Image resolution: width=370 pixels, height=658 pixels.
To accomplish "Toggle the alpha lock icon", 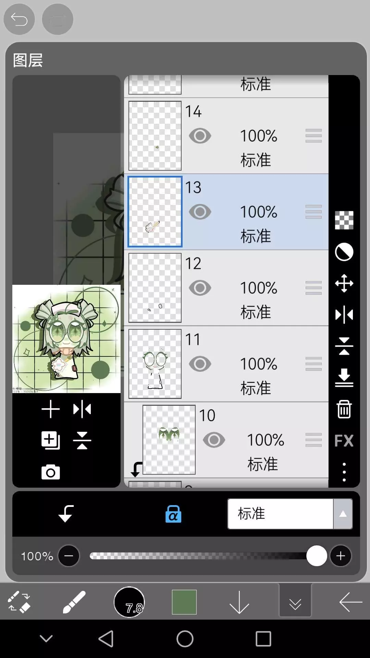I will pyautogui.click(x=173, y=514).
